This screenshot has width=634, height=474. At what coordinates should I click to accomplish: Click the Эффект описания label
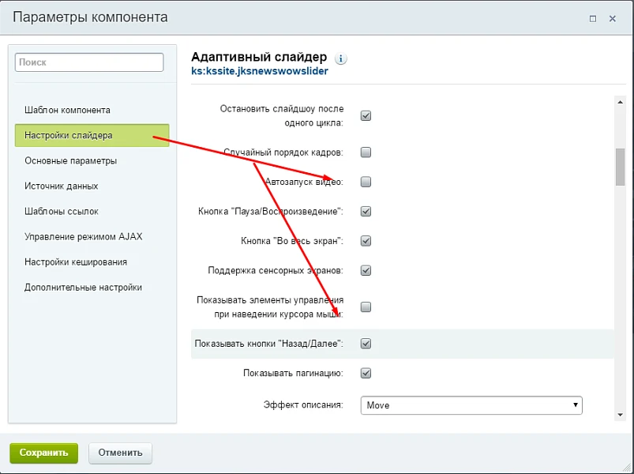click(303, 404)
